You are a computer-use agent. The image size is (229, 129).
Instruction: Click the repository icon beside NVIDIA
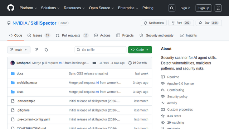click(9, 23)
